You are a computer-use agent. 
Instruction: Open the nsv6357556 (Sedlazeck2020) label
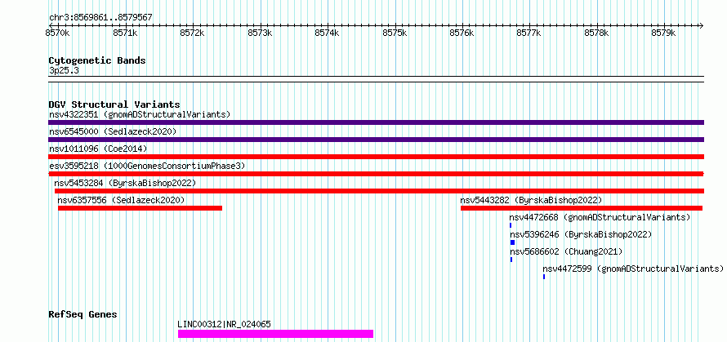pyautogui.click(x=121, y=200)
